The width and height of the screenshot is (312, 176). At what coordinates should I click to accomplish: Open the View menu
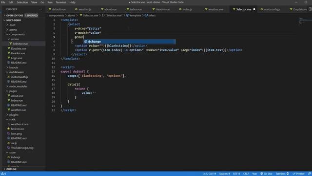[34, 2]
